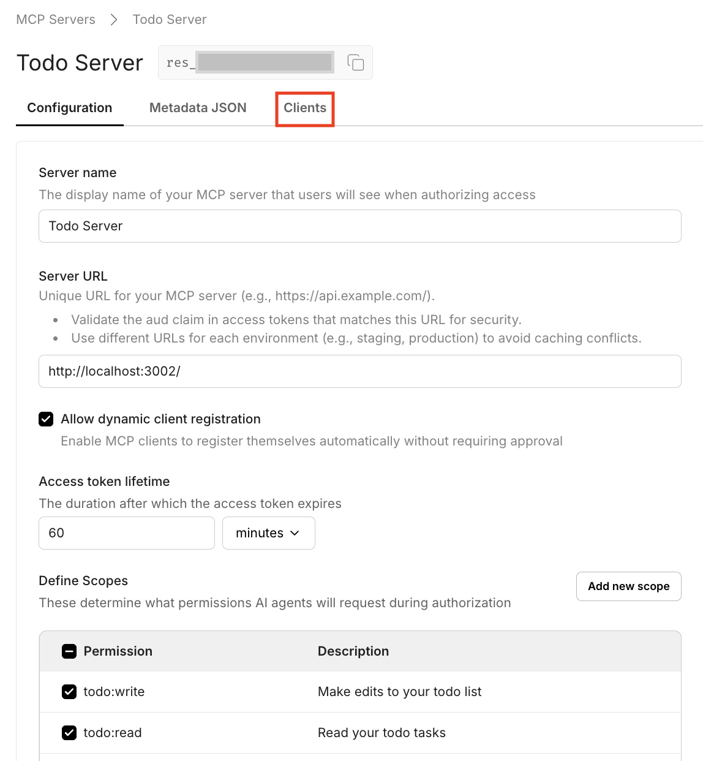Click the Server name input field
The width and height of the screenshot is (703, 761).
359,226
